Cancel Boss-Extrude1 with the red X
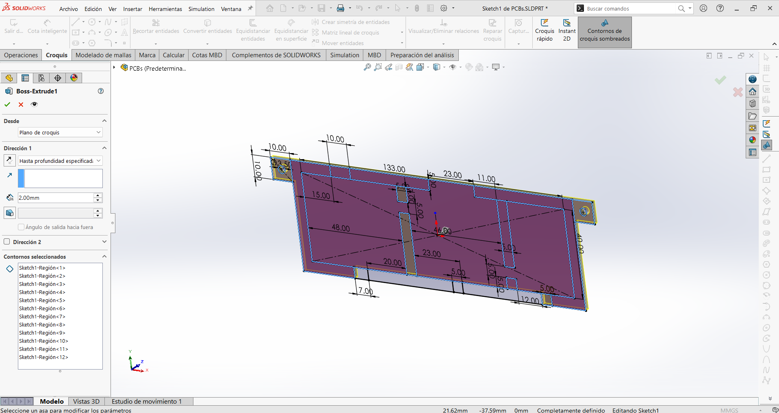This screenshot has width=779, height=413. point(21,104)
